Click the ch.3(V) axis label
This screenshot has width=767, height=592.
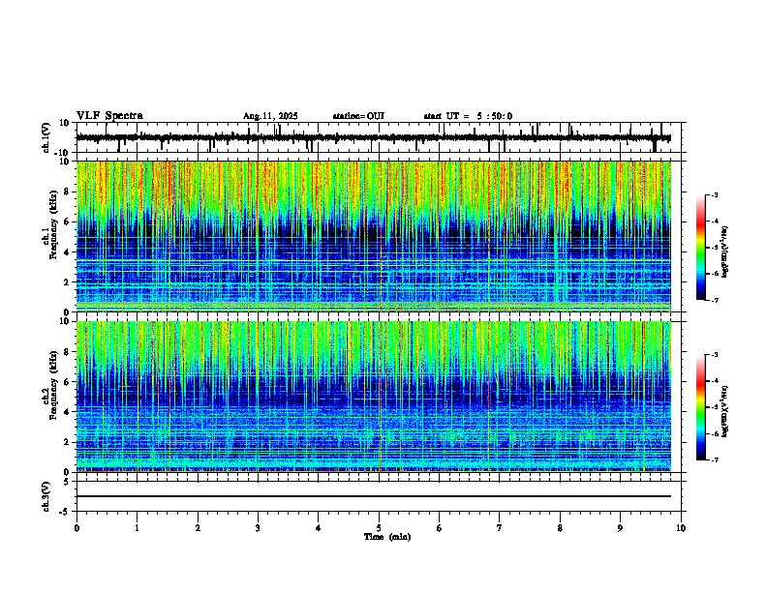(46, 496)
